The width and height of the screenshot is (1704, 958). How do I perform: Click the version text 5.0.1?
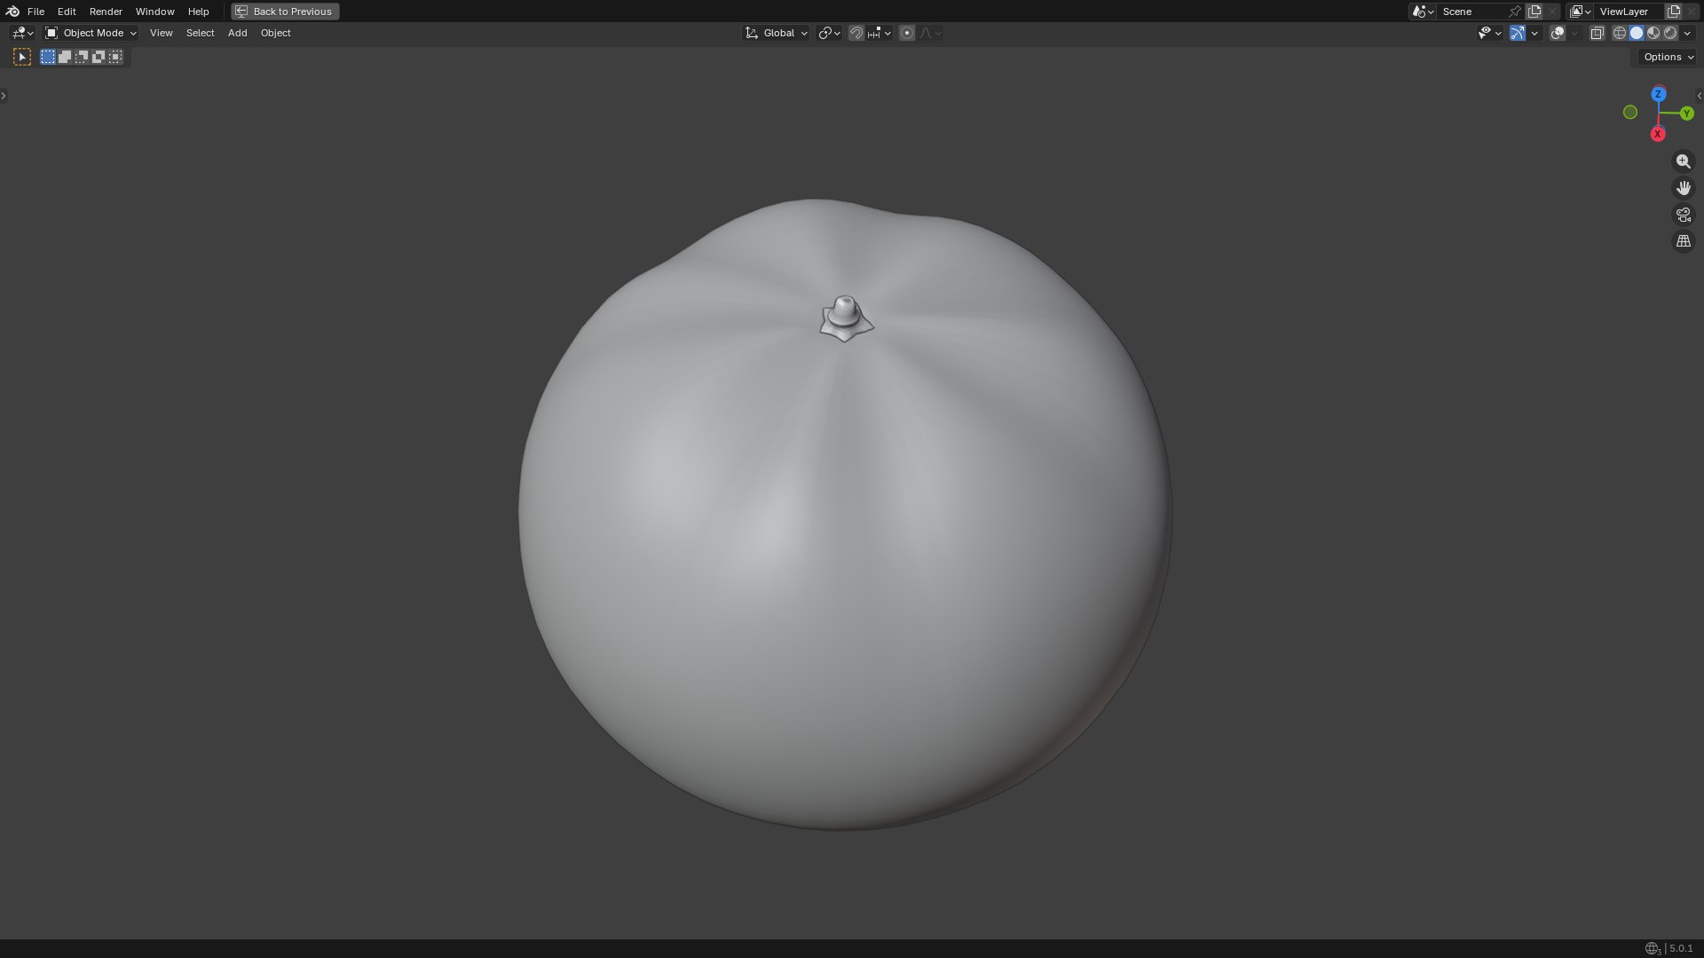(x=1681, y=948)
